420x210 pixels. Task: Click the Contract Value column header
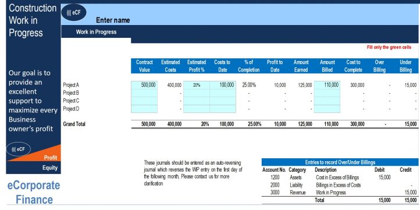(x=144, y=66)
